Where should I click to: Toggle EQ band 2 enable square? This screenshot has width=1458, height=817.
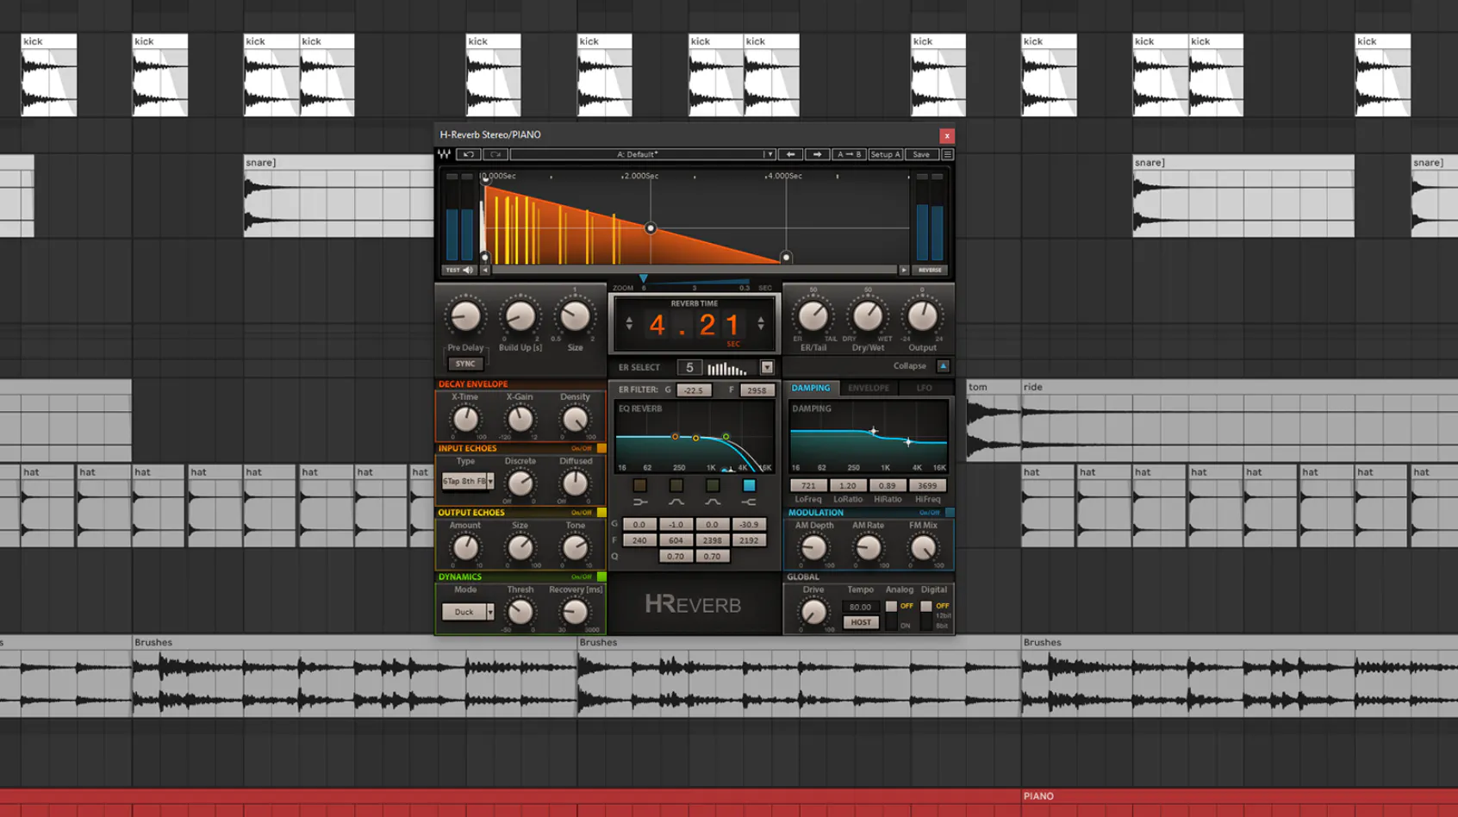tap(676, 485)
